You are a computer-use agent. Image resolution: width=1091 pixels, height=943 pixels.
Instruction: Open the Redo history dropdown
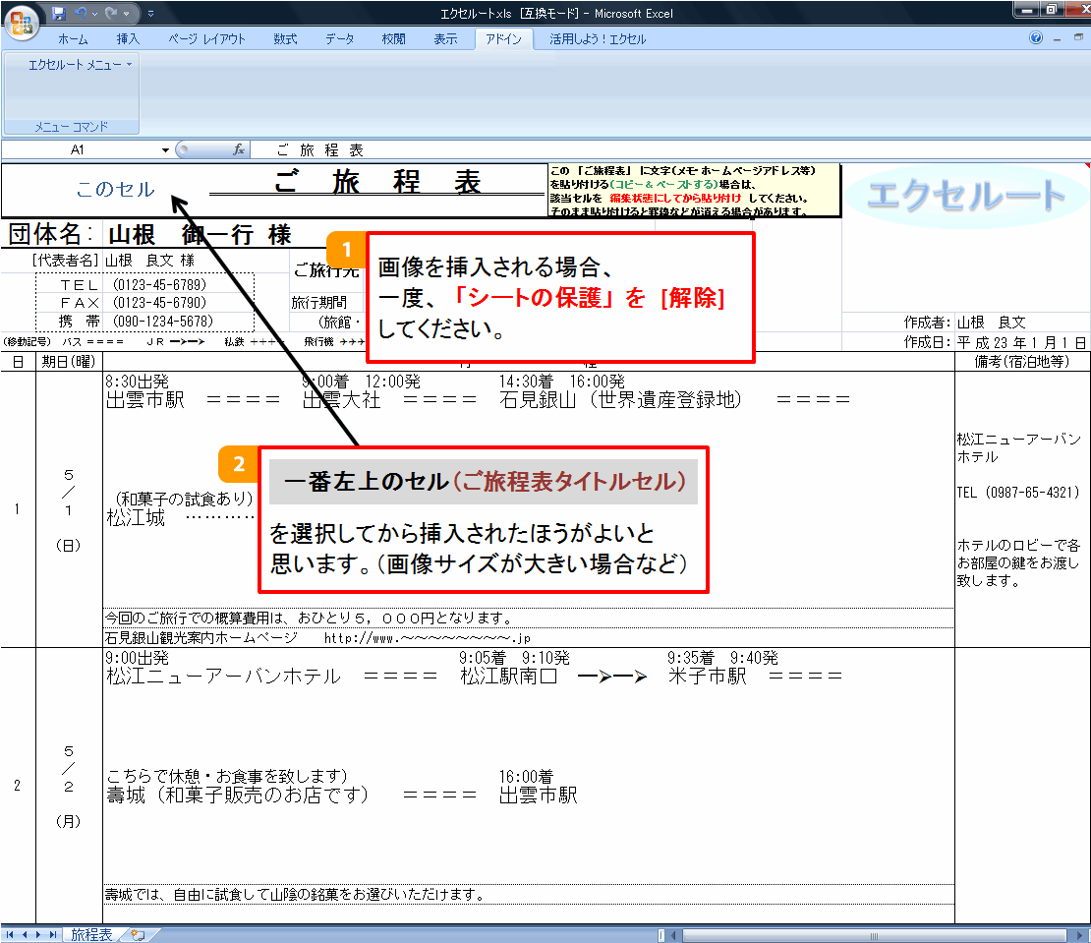[126, 13]
